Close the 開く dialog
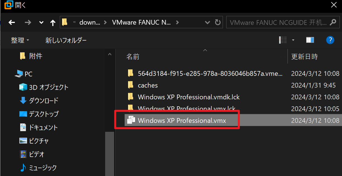 click(334, 5)
